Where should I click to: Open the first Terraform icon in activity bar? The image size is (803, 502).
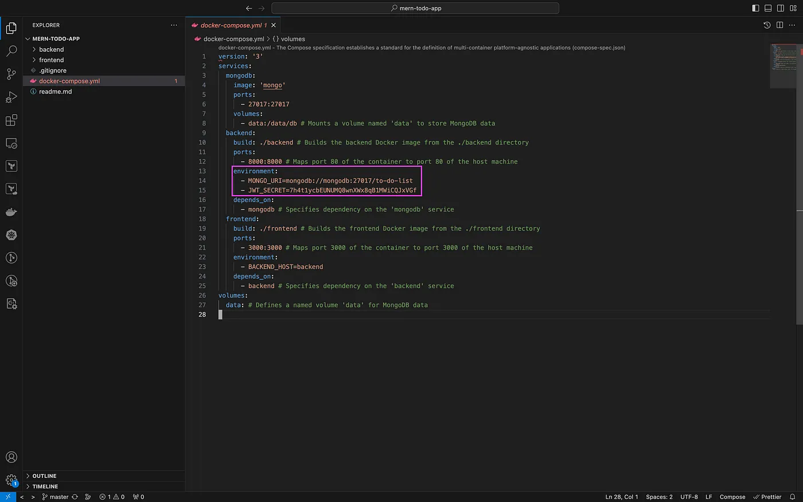(x=11, y=166)
